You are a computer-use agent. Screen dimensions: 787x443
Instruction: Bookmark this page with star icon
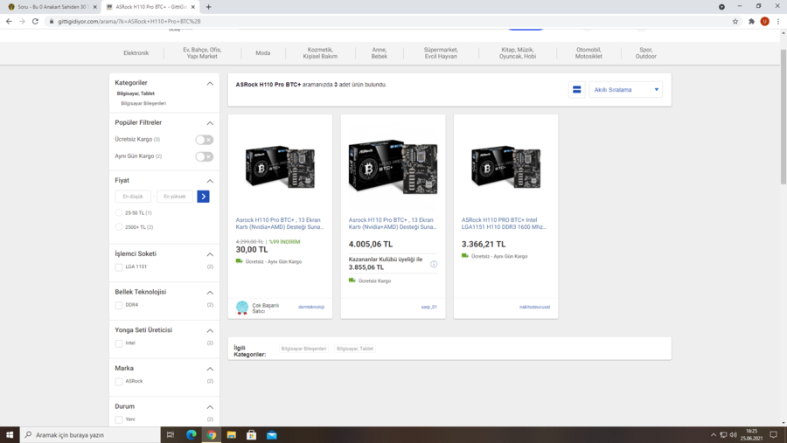tap(735, 21)
